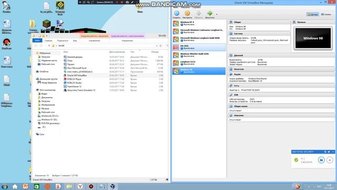Select the MS-DOS virtual machine
This screenshot has height=190, width=337.
tap(199, 47)
